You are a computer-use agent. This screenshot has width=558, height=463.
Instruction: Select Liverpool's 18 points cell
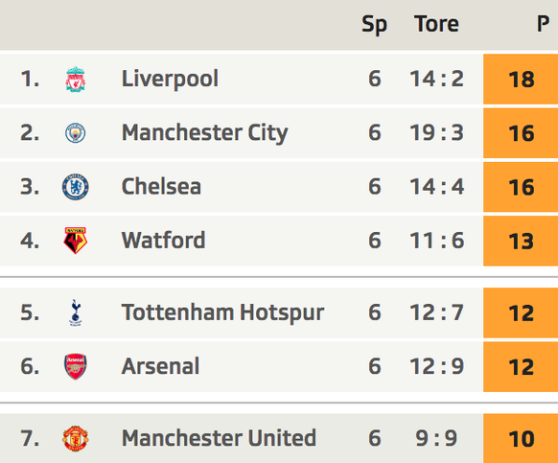(521, 79)
